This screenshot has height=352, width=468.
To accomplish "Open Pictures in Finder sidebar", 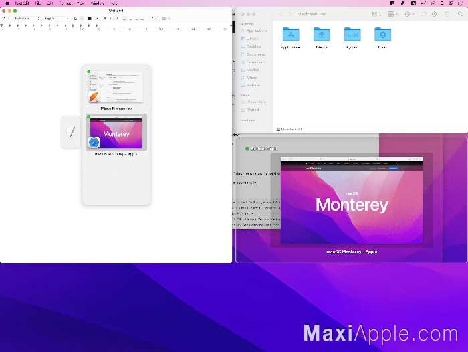I will (x=251, y=85).
